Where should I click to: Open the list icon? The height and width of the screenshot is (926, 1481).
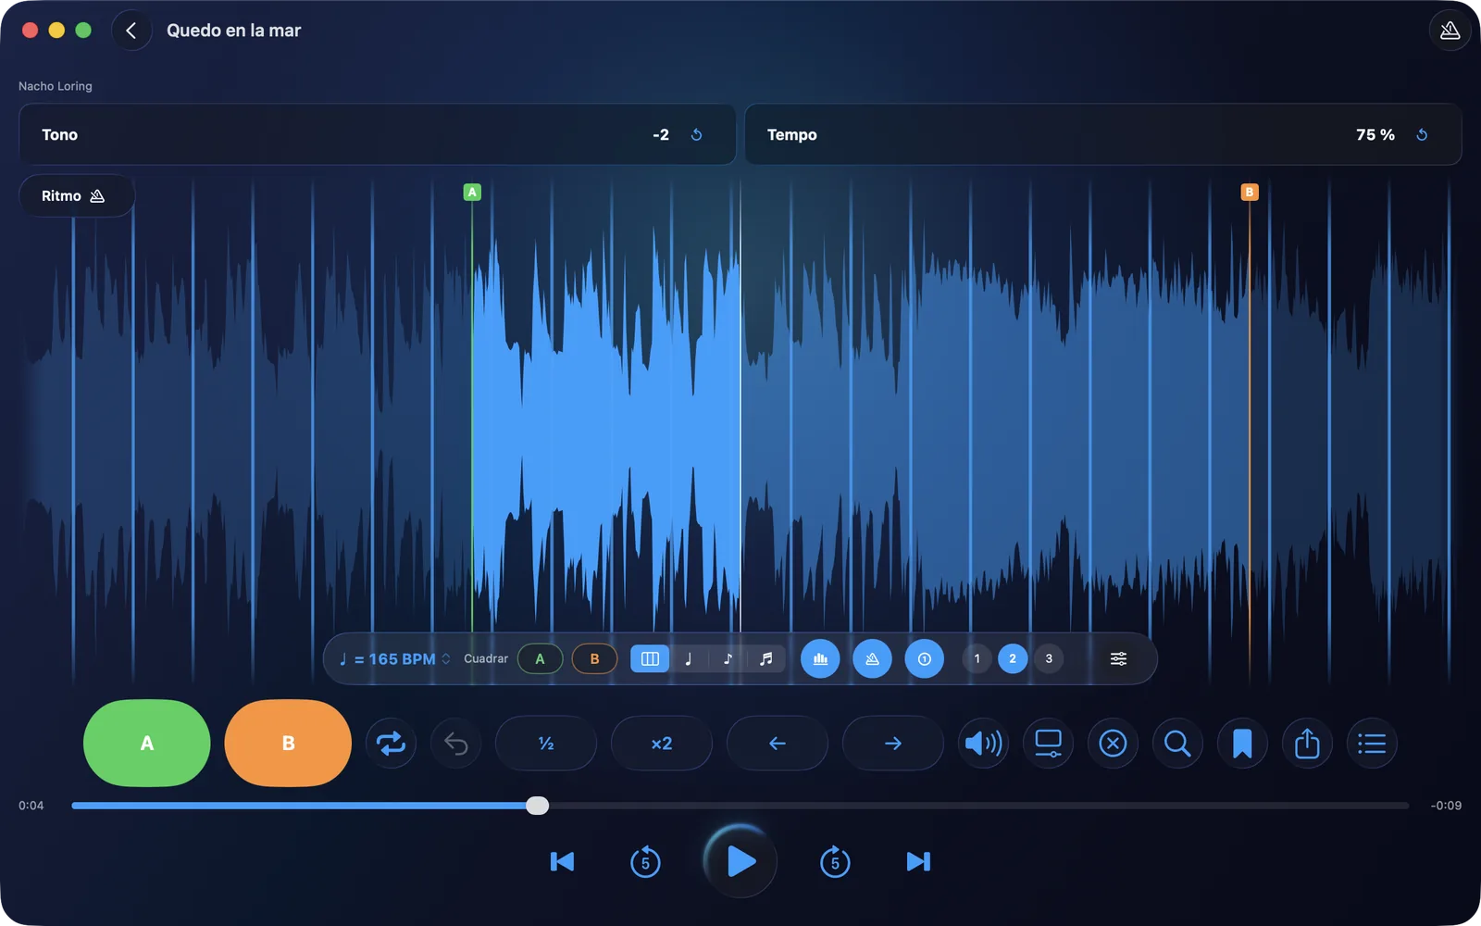1372,744
